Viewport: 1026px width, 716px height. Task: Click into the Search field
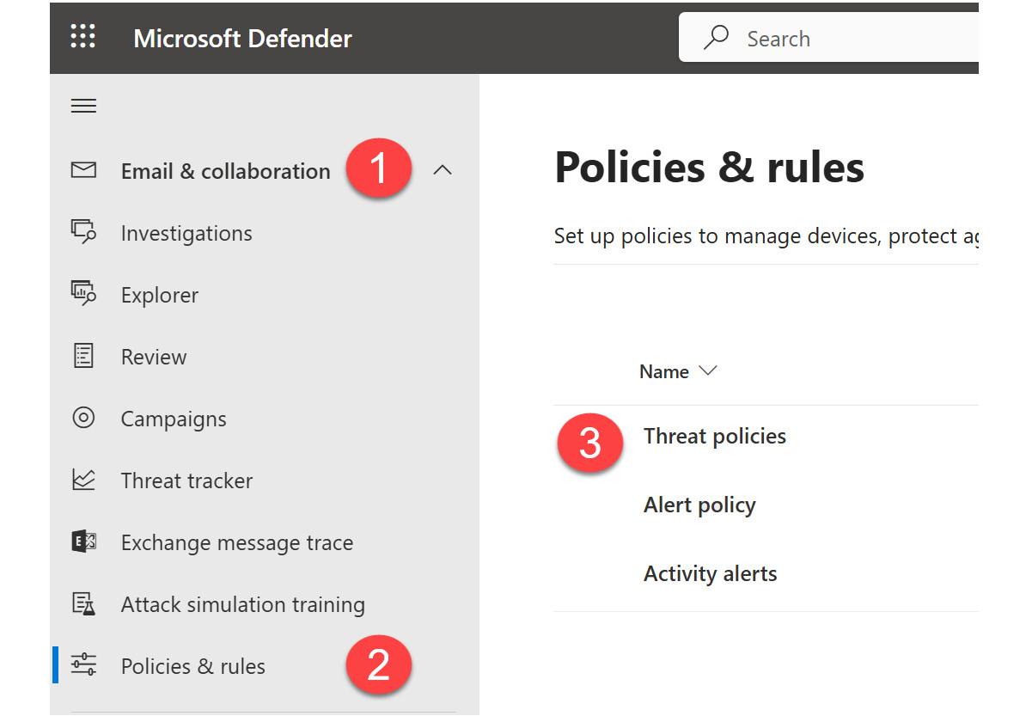829,38
